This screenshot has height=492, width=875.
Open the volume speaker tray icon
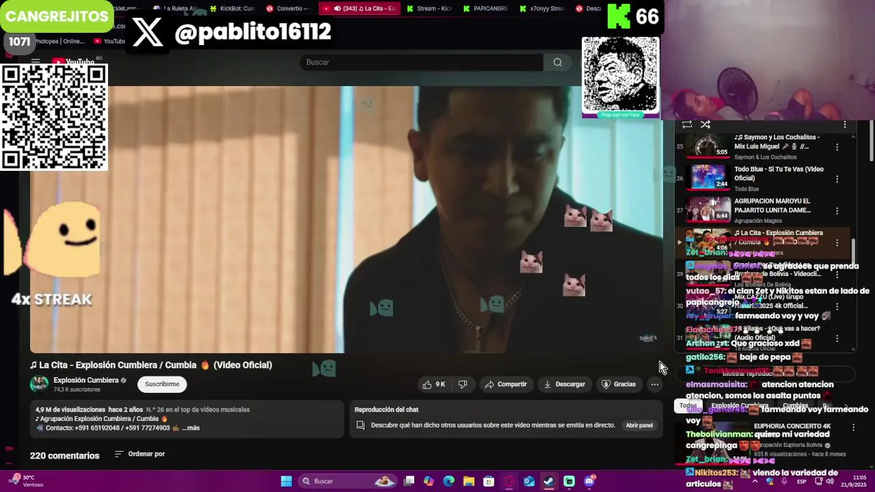point(829,481)
